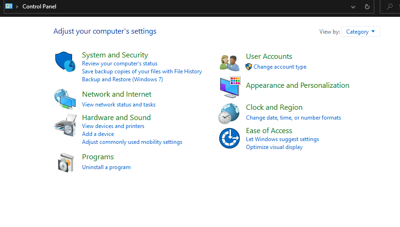400x227 pixels.
Task: Open Adjust commonly used mobility settings
Action: [x=132, y=142]
